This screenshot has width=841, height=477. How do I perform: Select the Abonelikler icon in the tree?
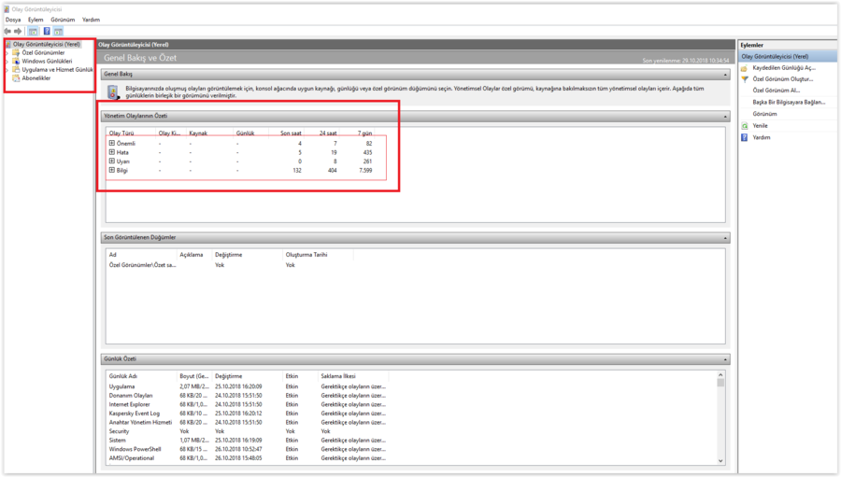click(x=16, y=78)
